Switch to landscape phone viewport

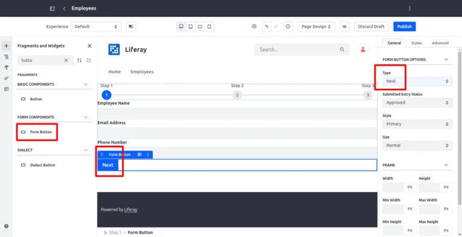click(x=200, y=26)
